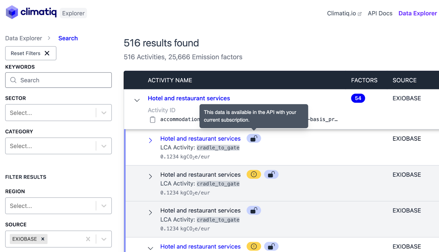Click third row Hotel and restaurant services text
This screenshot has width=439, height=252.
coord(200,210)
